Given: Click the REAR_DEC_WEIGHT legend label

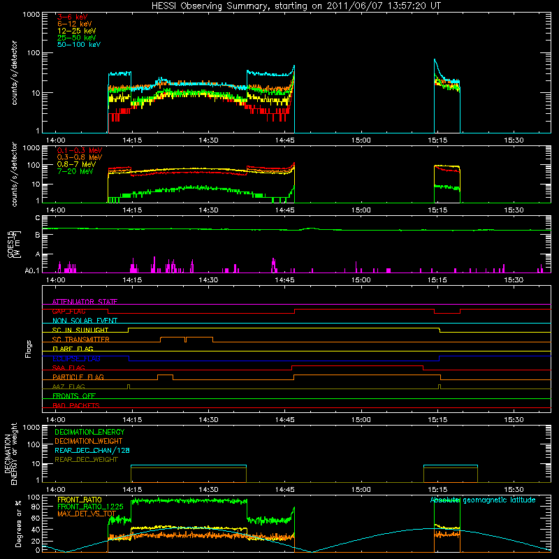Looking at the screenshot, I should (x=86, y=460).
